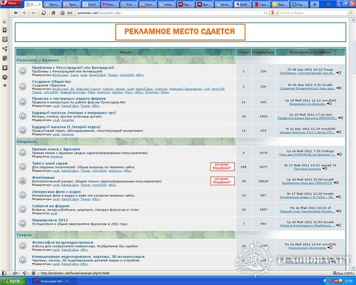Go to the browser home page
This screenshot has width=356, height=285.
pos(53,13)
